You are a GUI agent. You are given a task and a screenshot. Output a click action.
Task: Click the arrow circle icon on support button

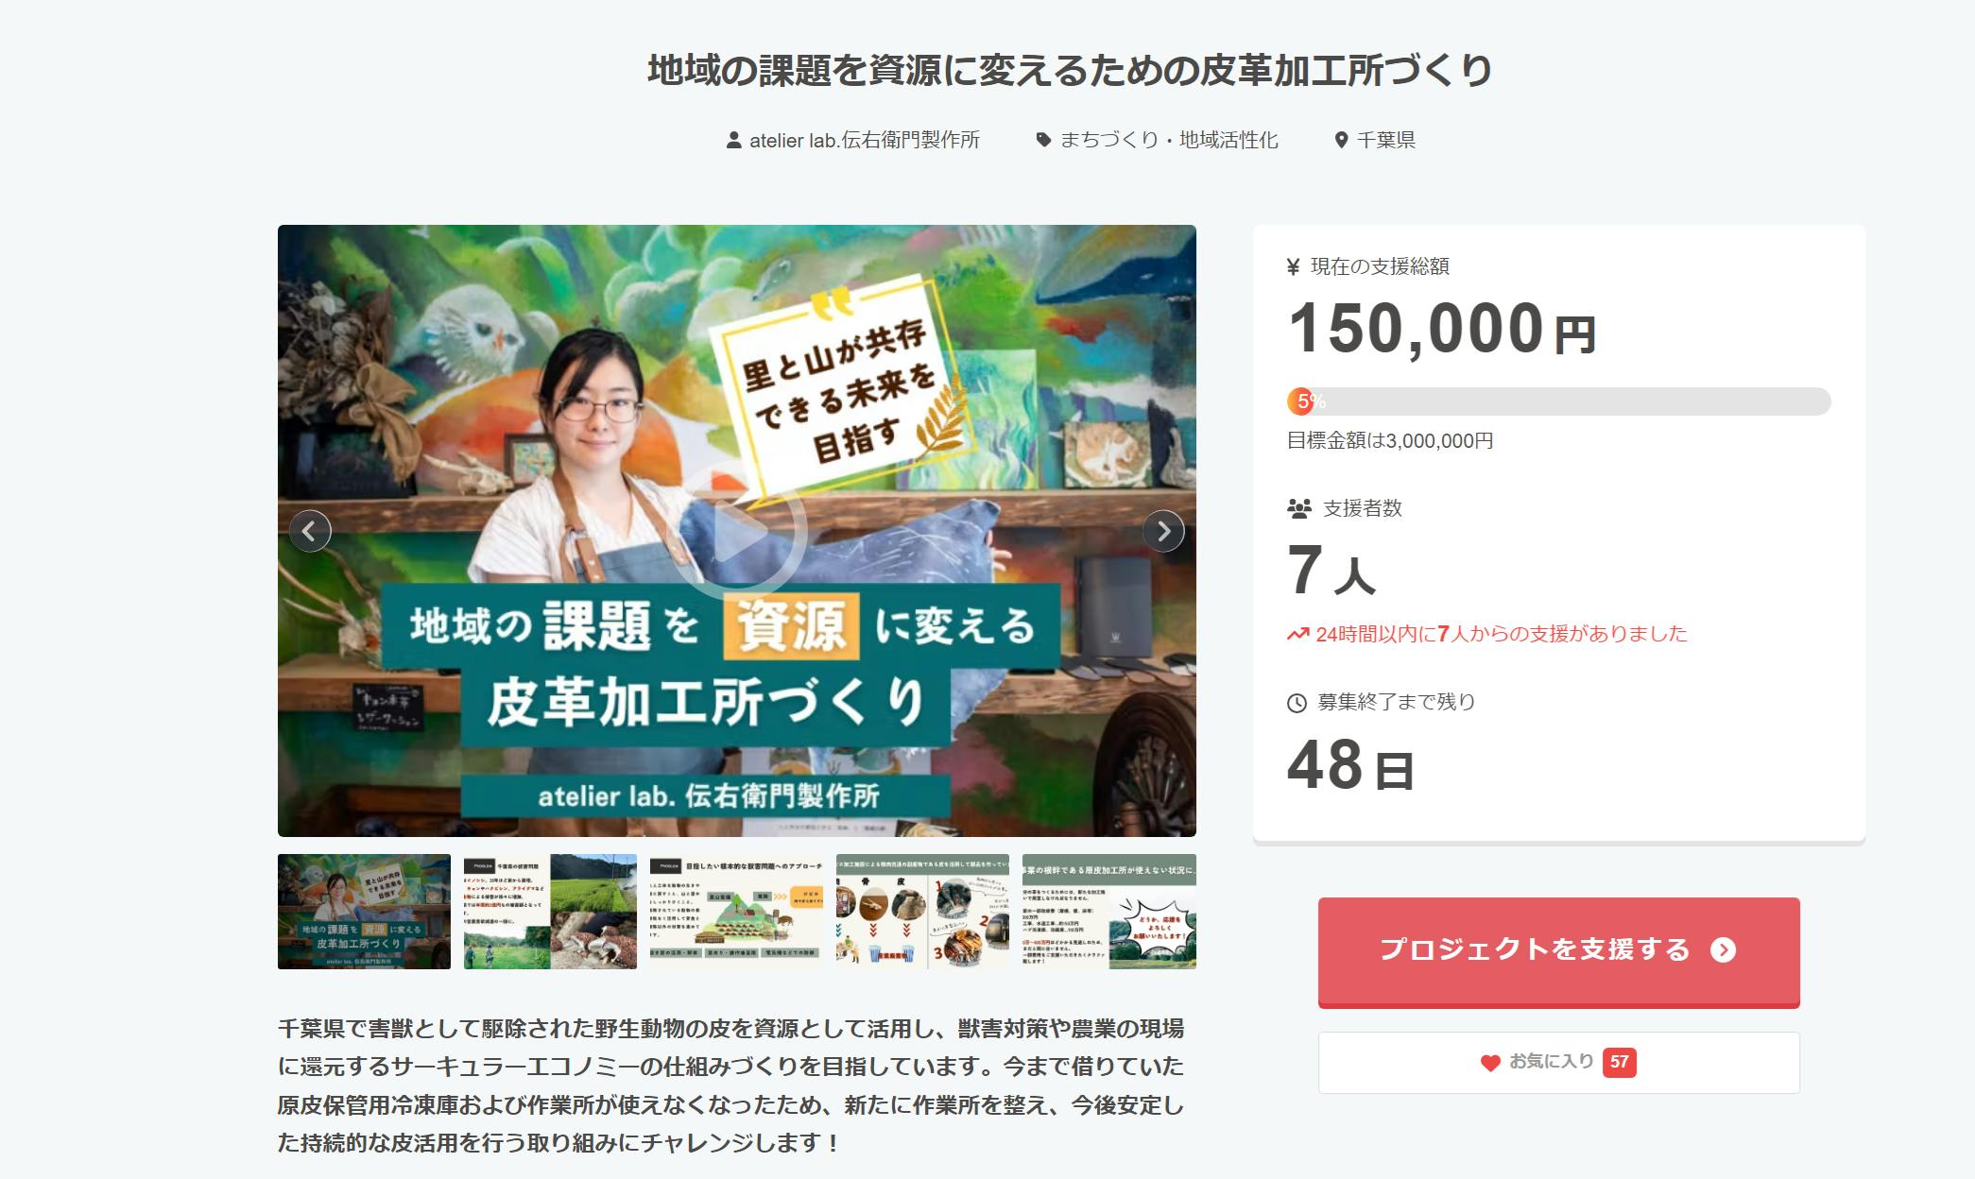tap(1723, 950)
